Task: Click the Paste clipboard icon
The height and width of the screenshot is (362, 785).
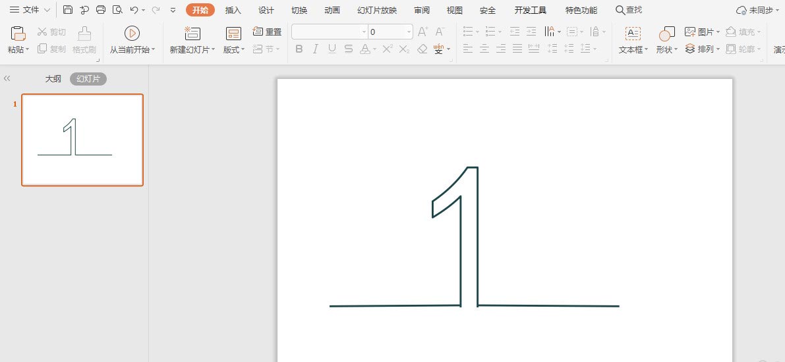Action: click(18, 34)
